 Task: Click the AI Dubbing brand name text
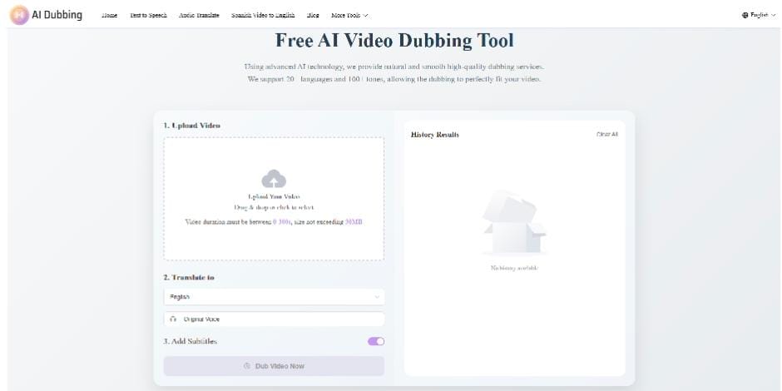tap(57, 14)
